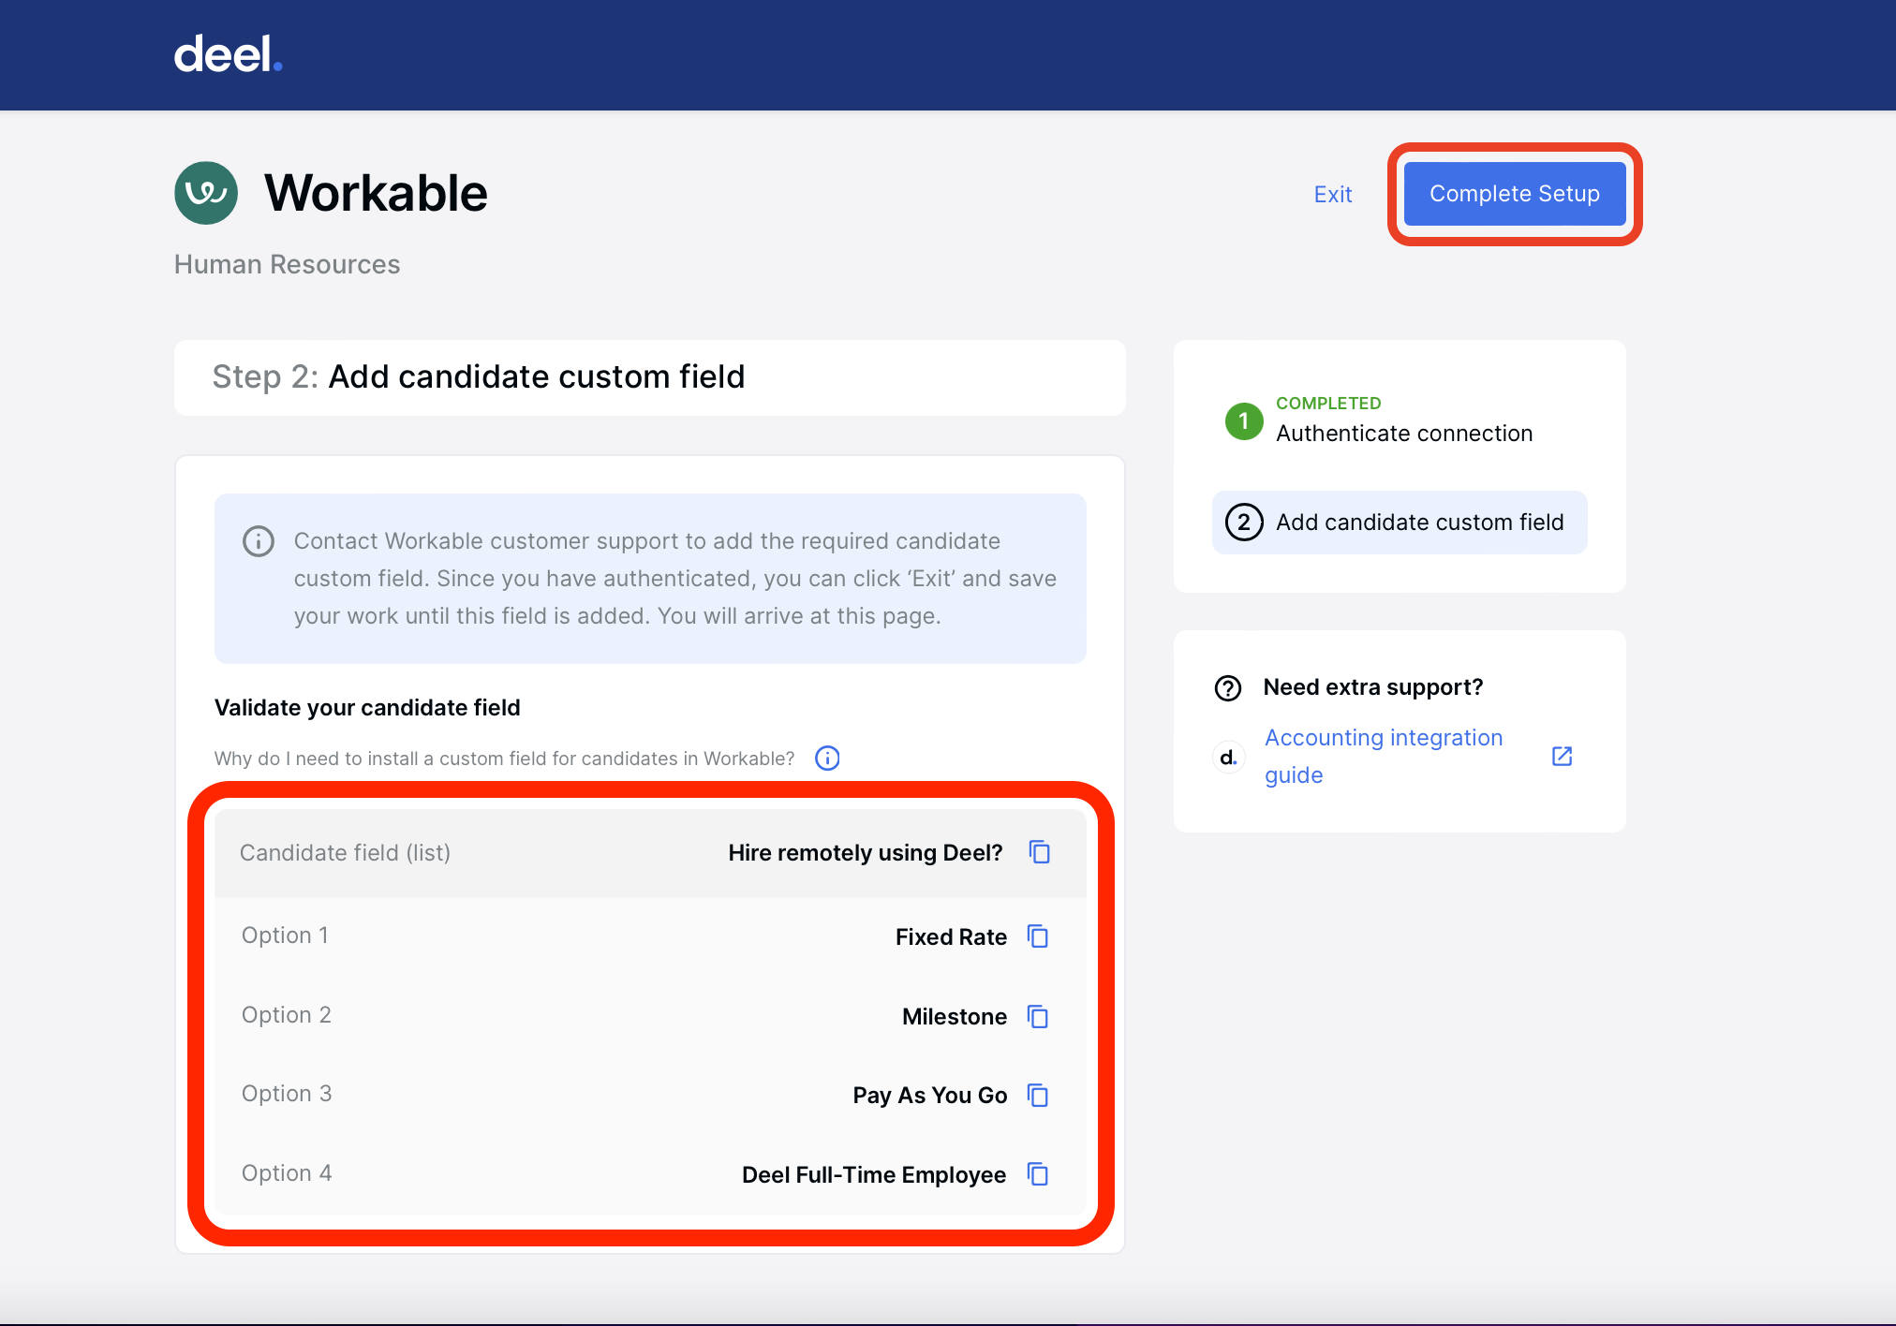Copy the "Deel Full-Time Employee" option value
Screen dimensions: 1896x1326
(1038, 1173)
